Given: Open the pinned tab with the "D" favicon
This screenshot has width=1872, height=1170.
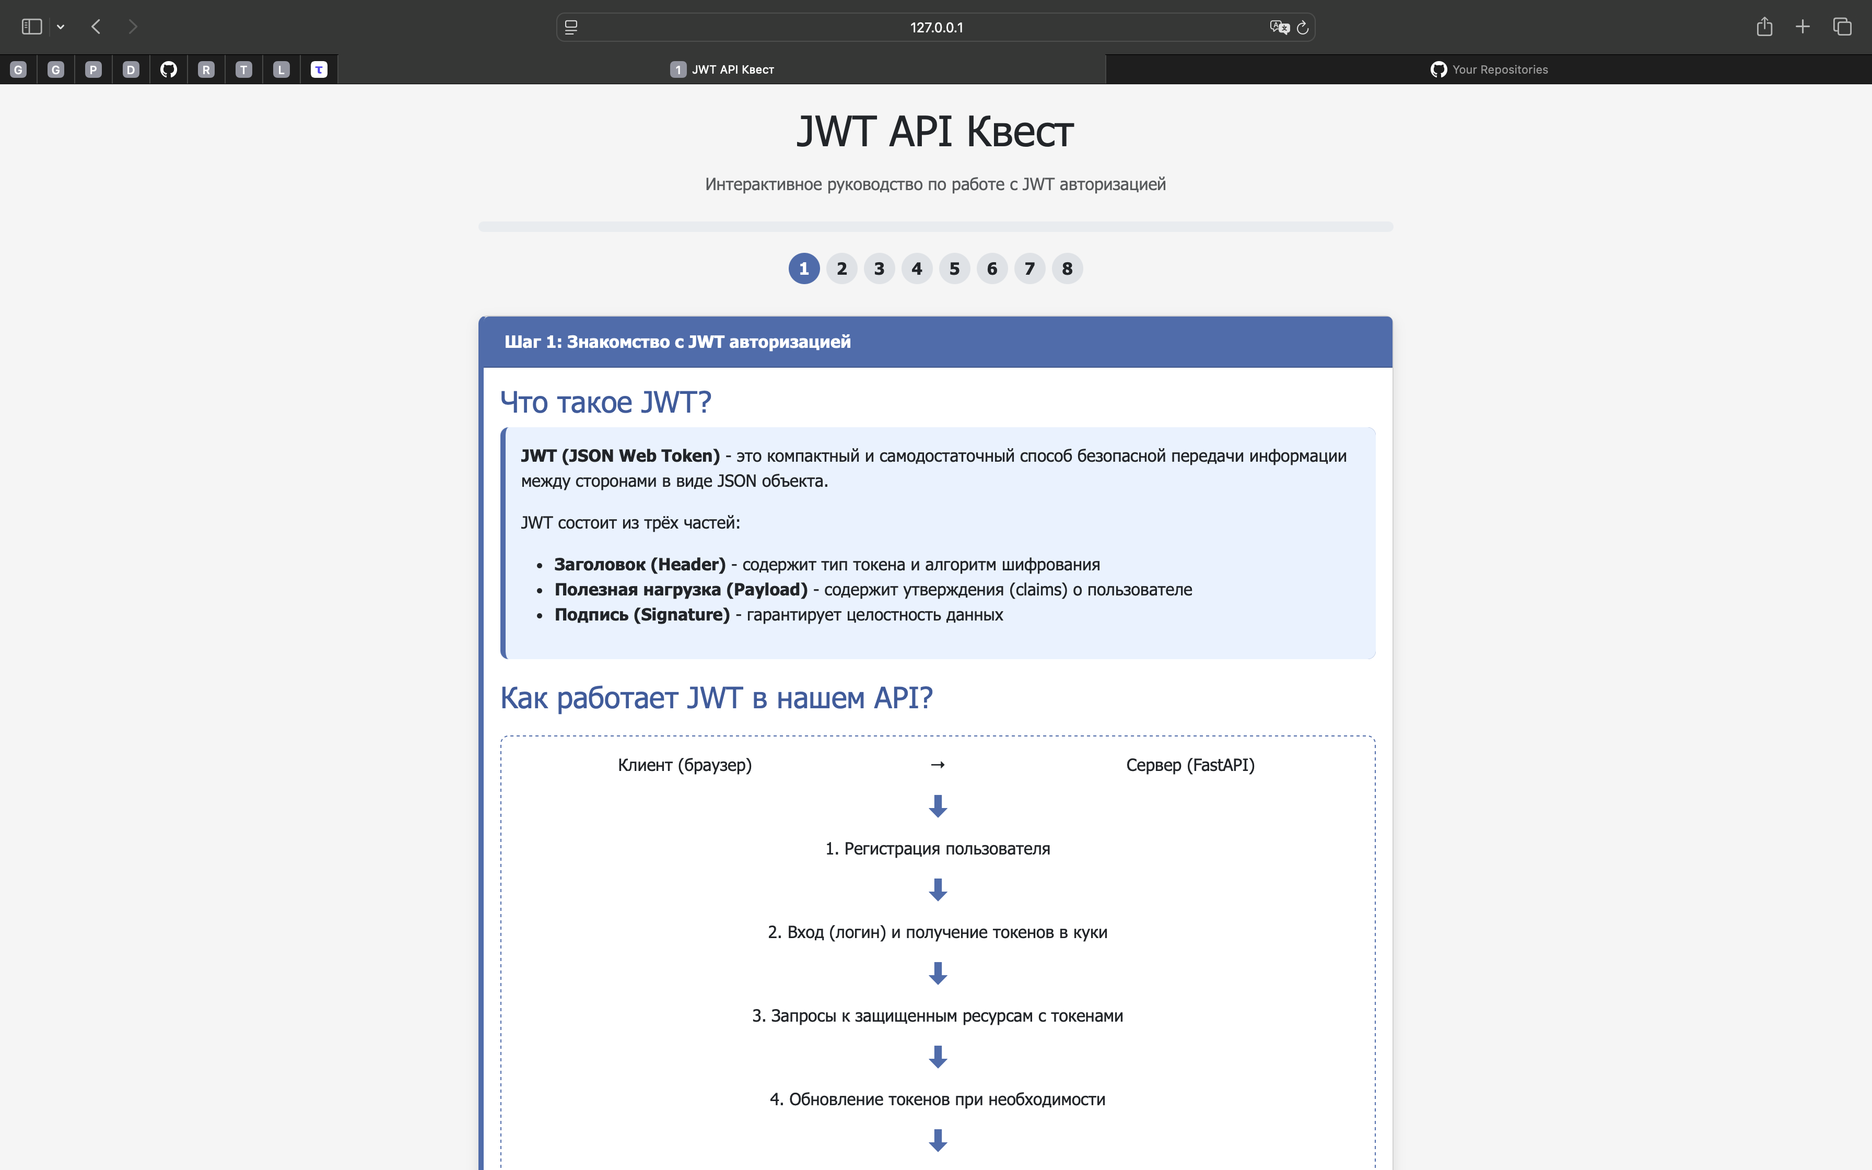Looking at the screenshot, I should coord(131,69).
